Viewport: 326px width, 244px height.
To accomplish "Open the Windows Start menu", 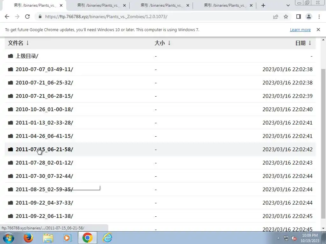I will pyautogui.click(x=8, y=238).
